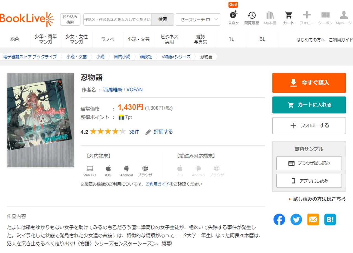Add book with カートに入れる button

309,105
